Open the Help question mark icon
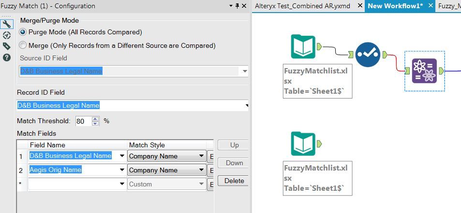The width and height of the screenshot is (461, 213). pos(7,57)
